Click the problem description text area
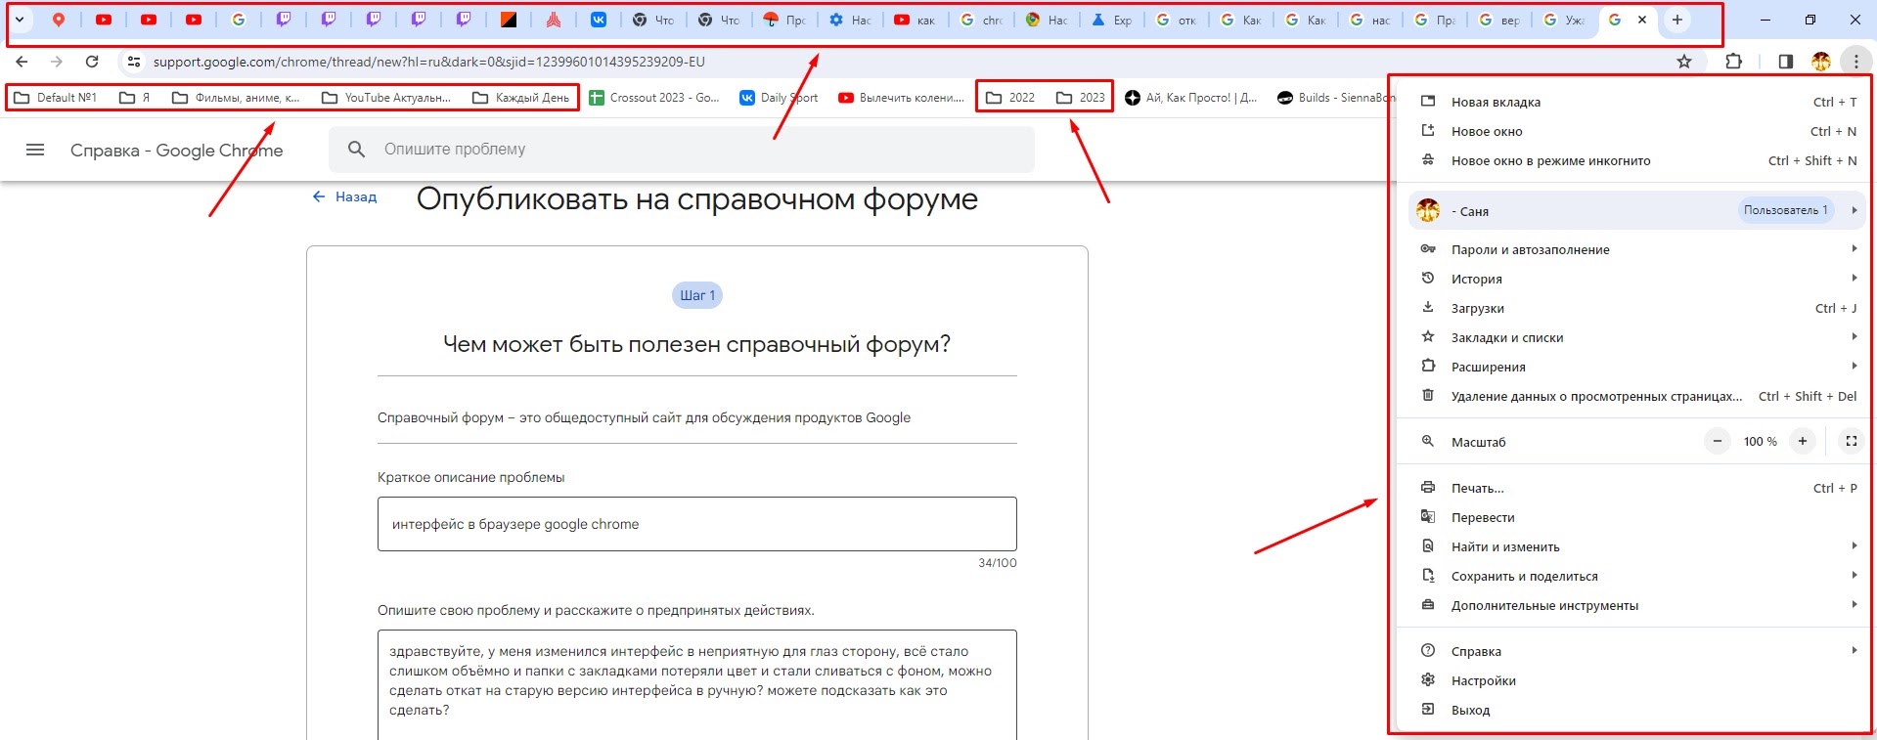The image size is (1877, 740). click(697, 684)
